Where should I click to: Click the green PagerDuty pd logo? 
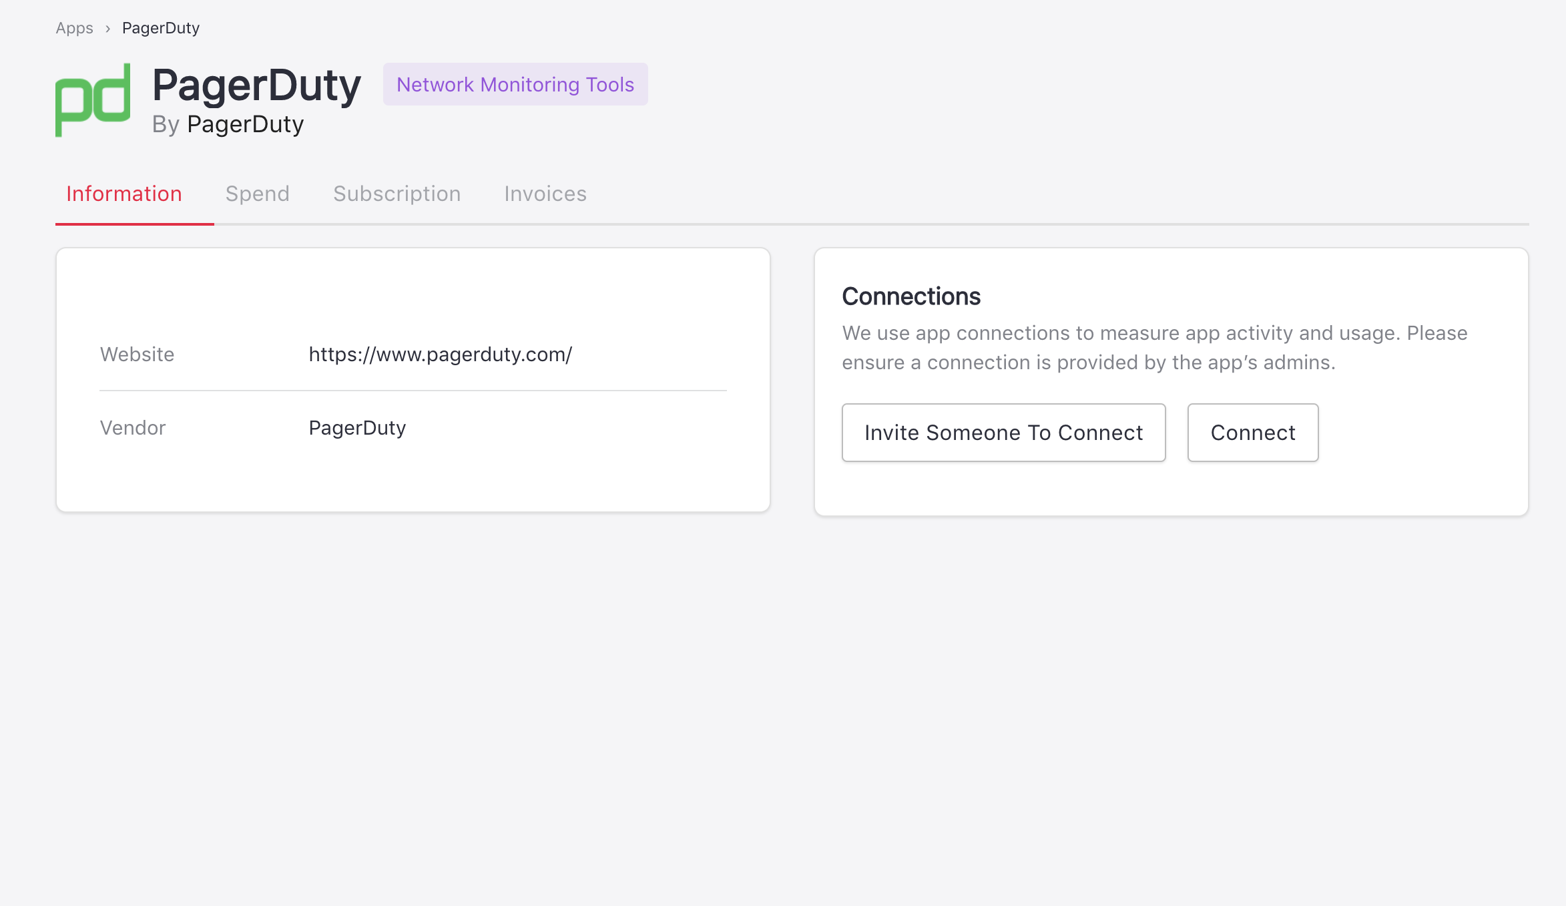pos(93,100)
